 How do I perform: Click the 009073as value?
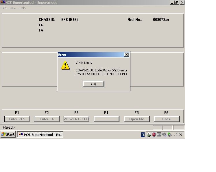(161, 20)
